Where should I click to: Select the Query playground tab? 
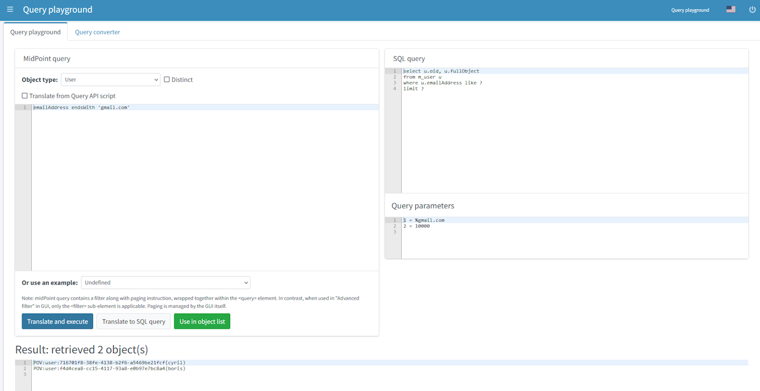[35, 32]
